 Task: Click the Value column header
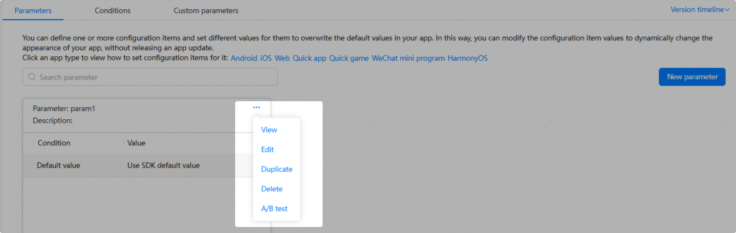[x=136, y=143]
